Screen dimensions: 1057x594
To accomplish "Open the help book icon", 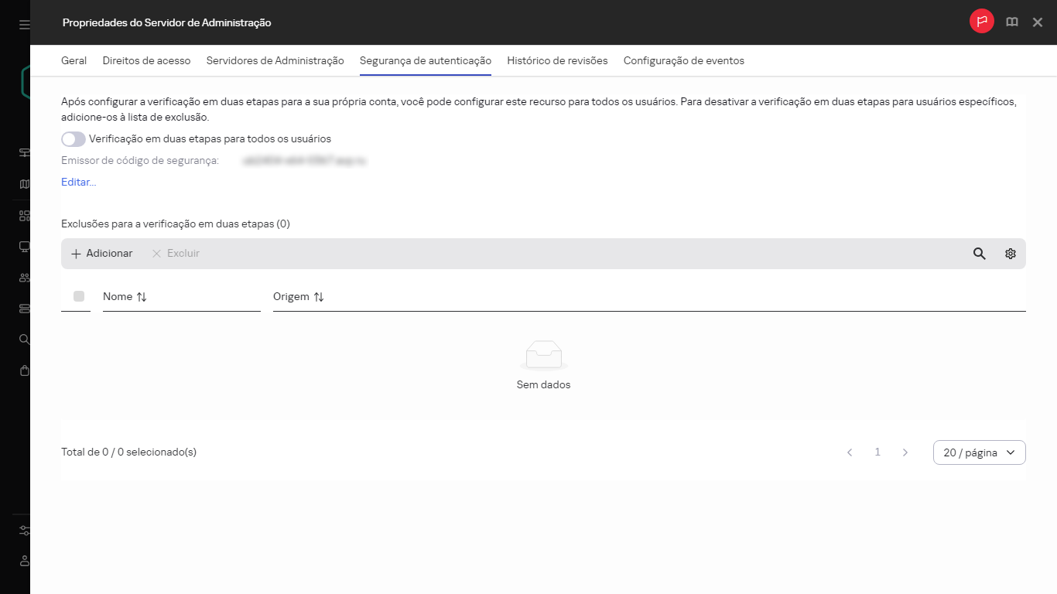I will click(1011, 22).
